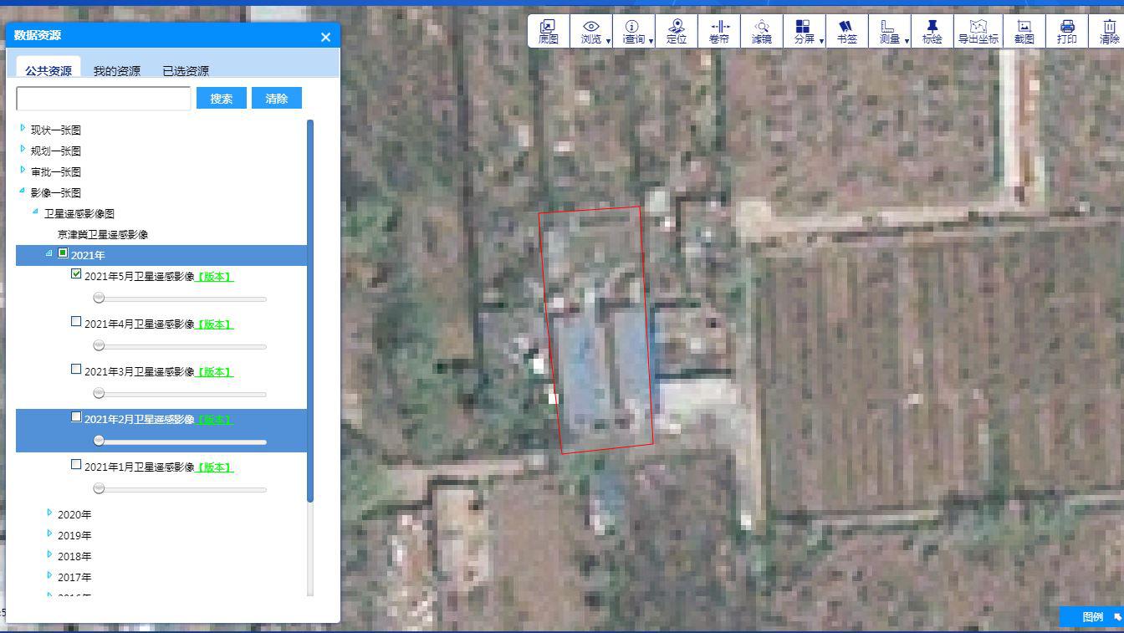Uncheck 2021年5月卫星遥感影像 layer
Viewport: 1124px width, 633px height.
[77, 273]
